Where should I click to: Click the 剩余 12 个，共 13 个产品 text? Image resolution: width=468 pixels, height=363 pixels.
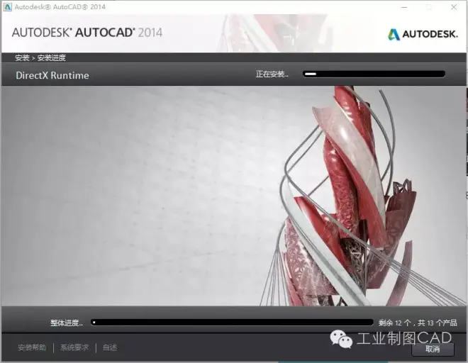[x=418, y=323]
